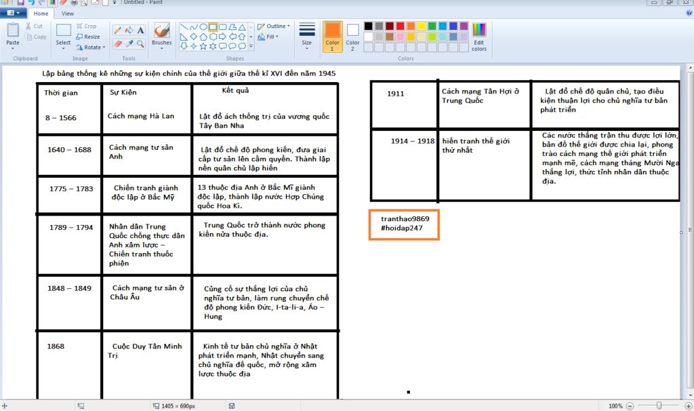Click the Resize button
Image resolution: width=694 pixels, height=411 pixels.
coord(87,37)
